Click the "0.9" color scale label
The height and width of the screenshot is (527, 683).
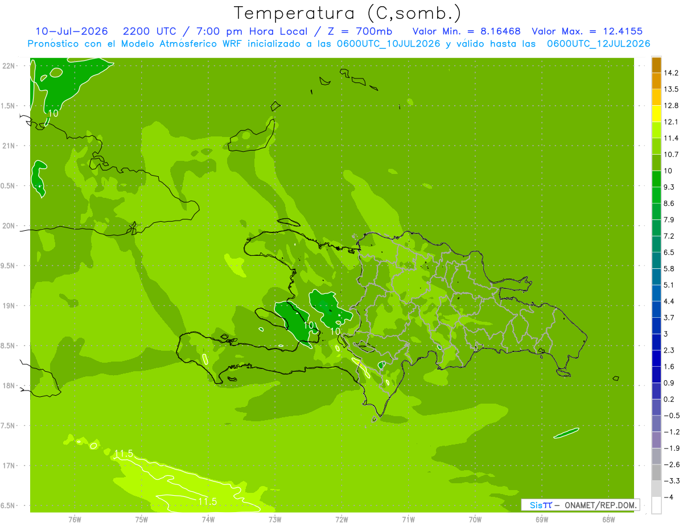[669, 383]
